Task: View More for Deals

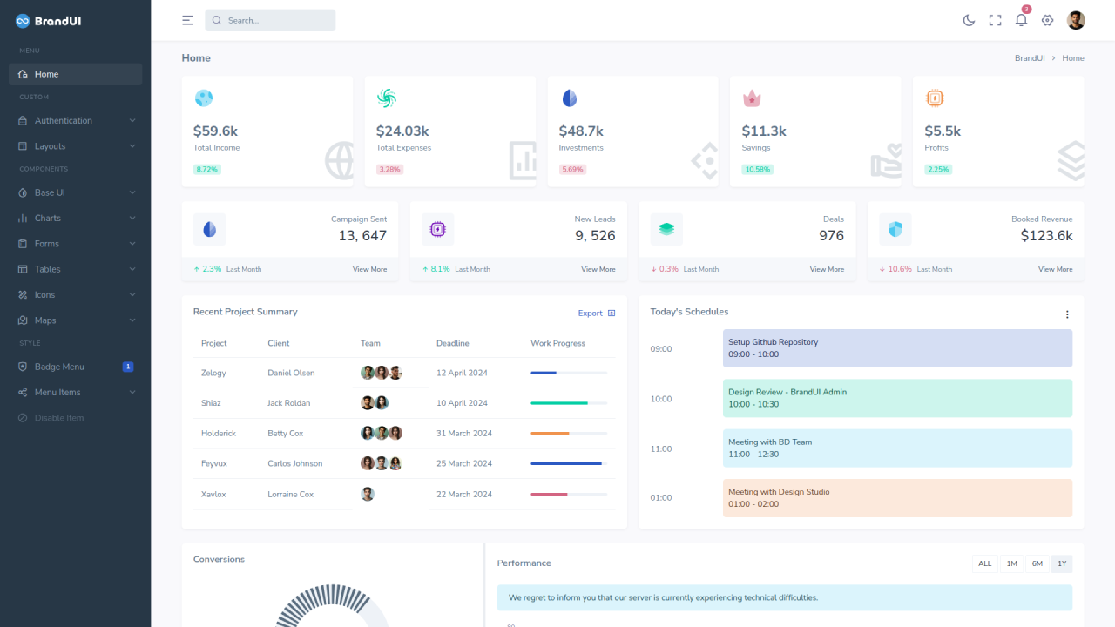Action: coord(827,270)
